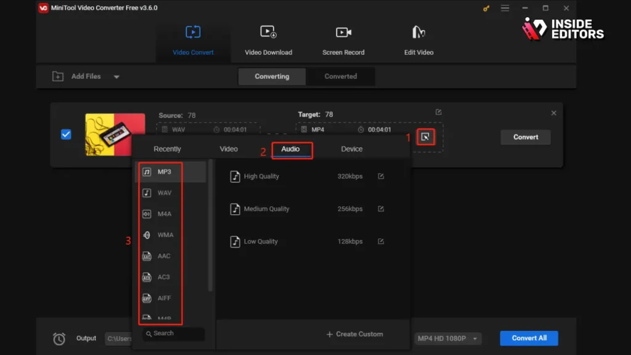Open the Video Convert module
Image resolution: width=631 pixels, height=355 pixels.
coord(193,41)
